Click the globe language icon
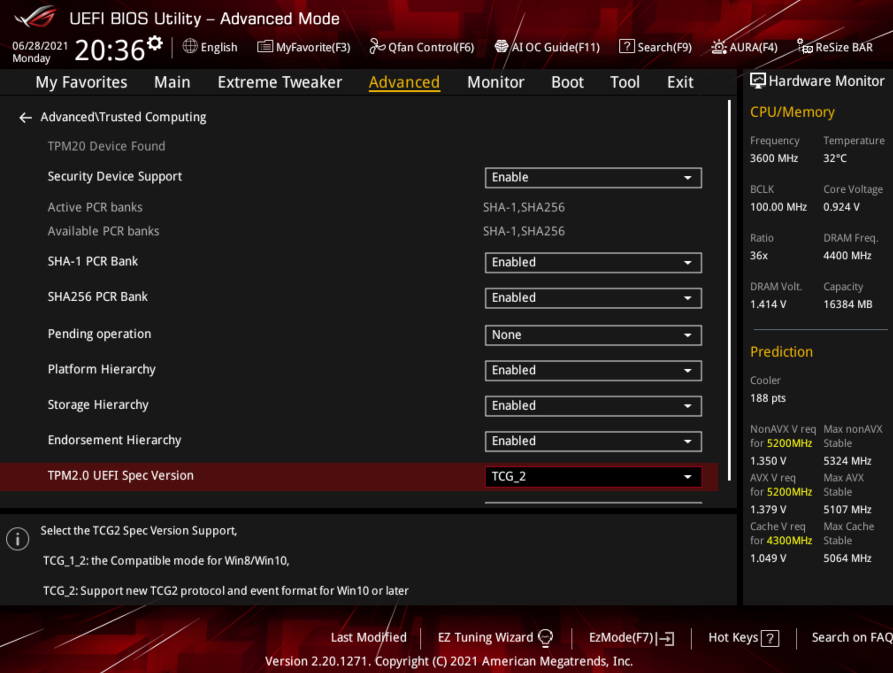Screen dimensions: 893x673 (190, 46)
